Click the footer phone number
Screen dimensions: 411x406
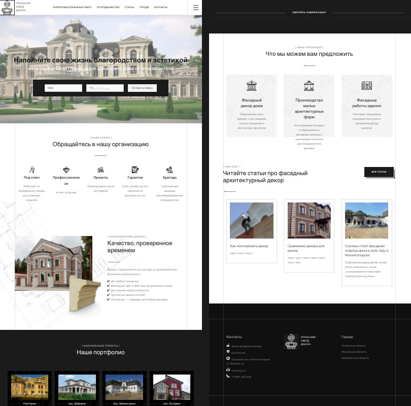241,377
